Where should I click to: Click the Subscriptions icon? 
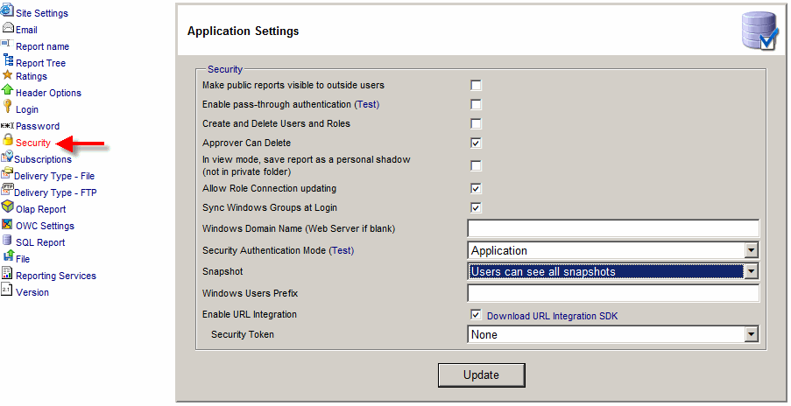[x=7, y=156]
